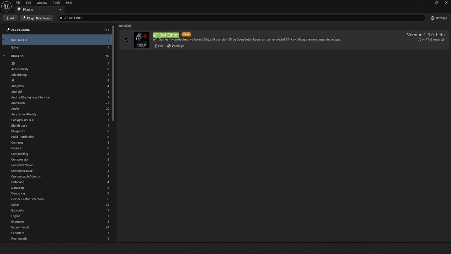Open the Edit menu
This screenshot has width=451, height=254.
(29, 3)
